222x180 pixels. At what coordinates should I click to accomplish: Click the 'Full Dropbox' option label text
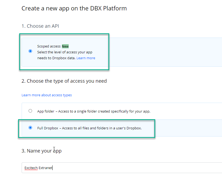point(48,128)
